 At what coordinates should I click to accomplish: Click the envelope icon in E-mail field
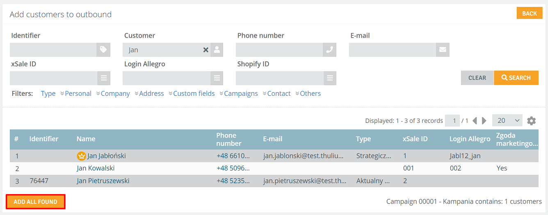(x=443, y=50)
